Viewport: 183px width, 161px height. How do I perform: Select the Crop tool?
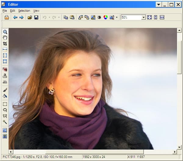click(x=5, y=44)
